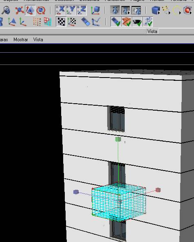Toggle the Y axis lock
The image size is (194, 242).
tap(71, 10)
